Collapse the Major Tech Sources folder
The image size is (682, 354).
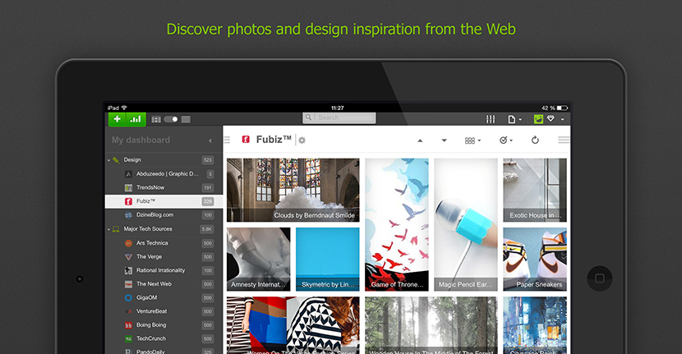pos(108,229)
